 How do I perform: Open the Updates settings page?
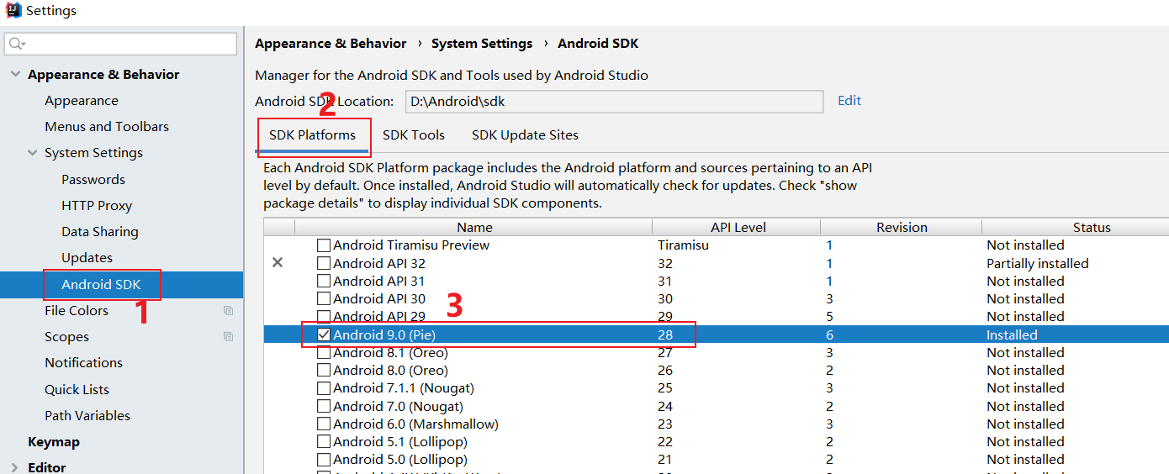click(87, 258)
